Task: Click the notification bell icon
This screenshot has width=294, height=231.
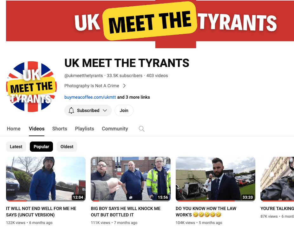Action: tap(71, 110)
